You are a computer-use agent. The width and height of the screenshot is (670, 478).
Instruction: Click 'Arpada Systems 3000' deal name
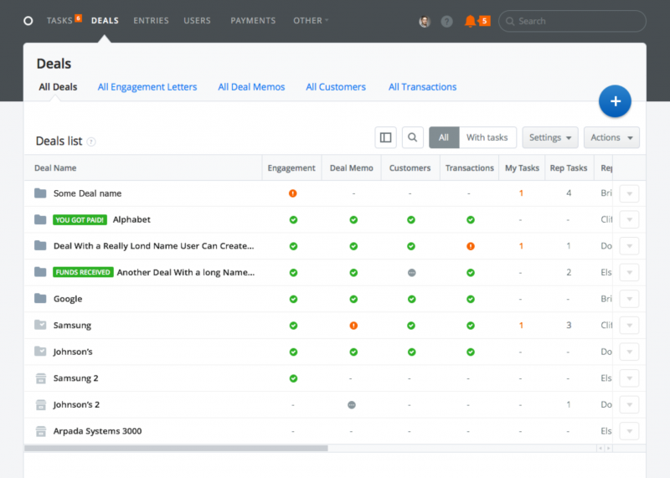(97, 431)
